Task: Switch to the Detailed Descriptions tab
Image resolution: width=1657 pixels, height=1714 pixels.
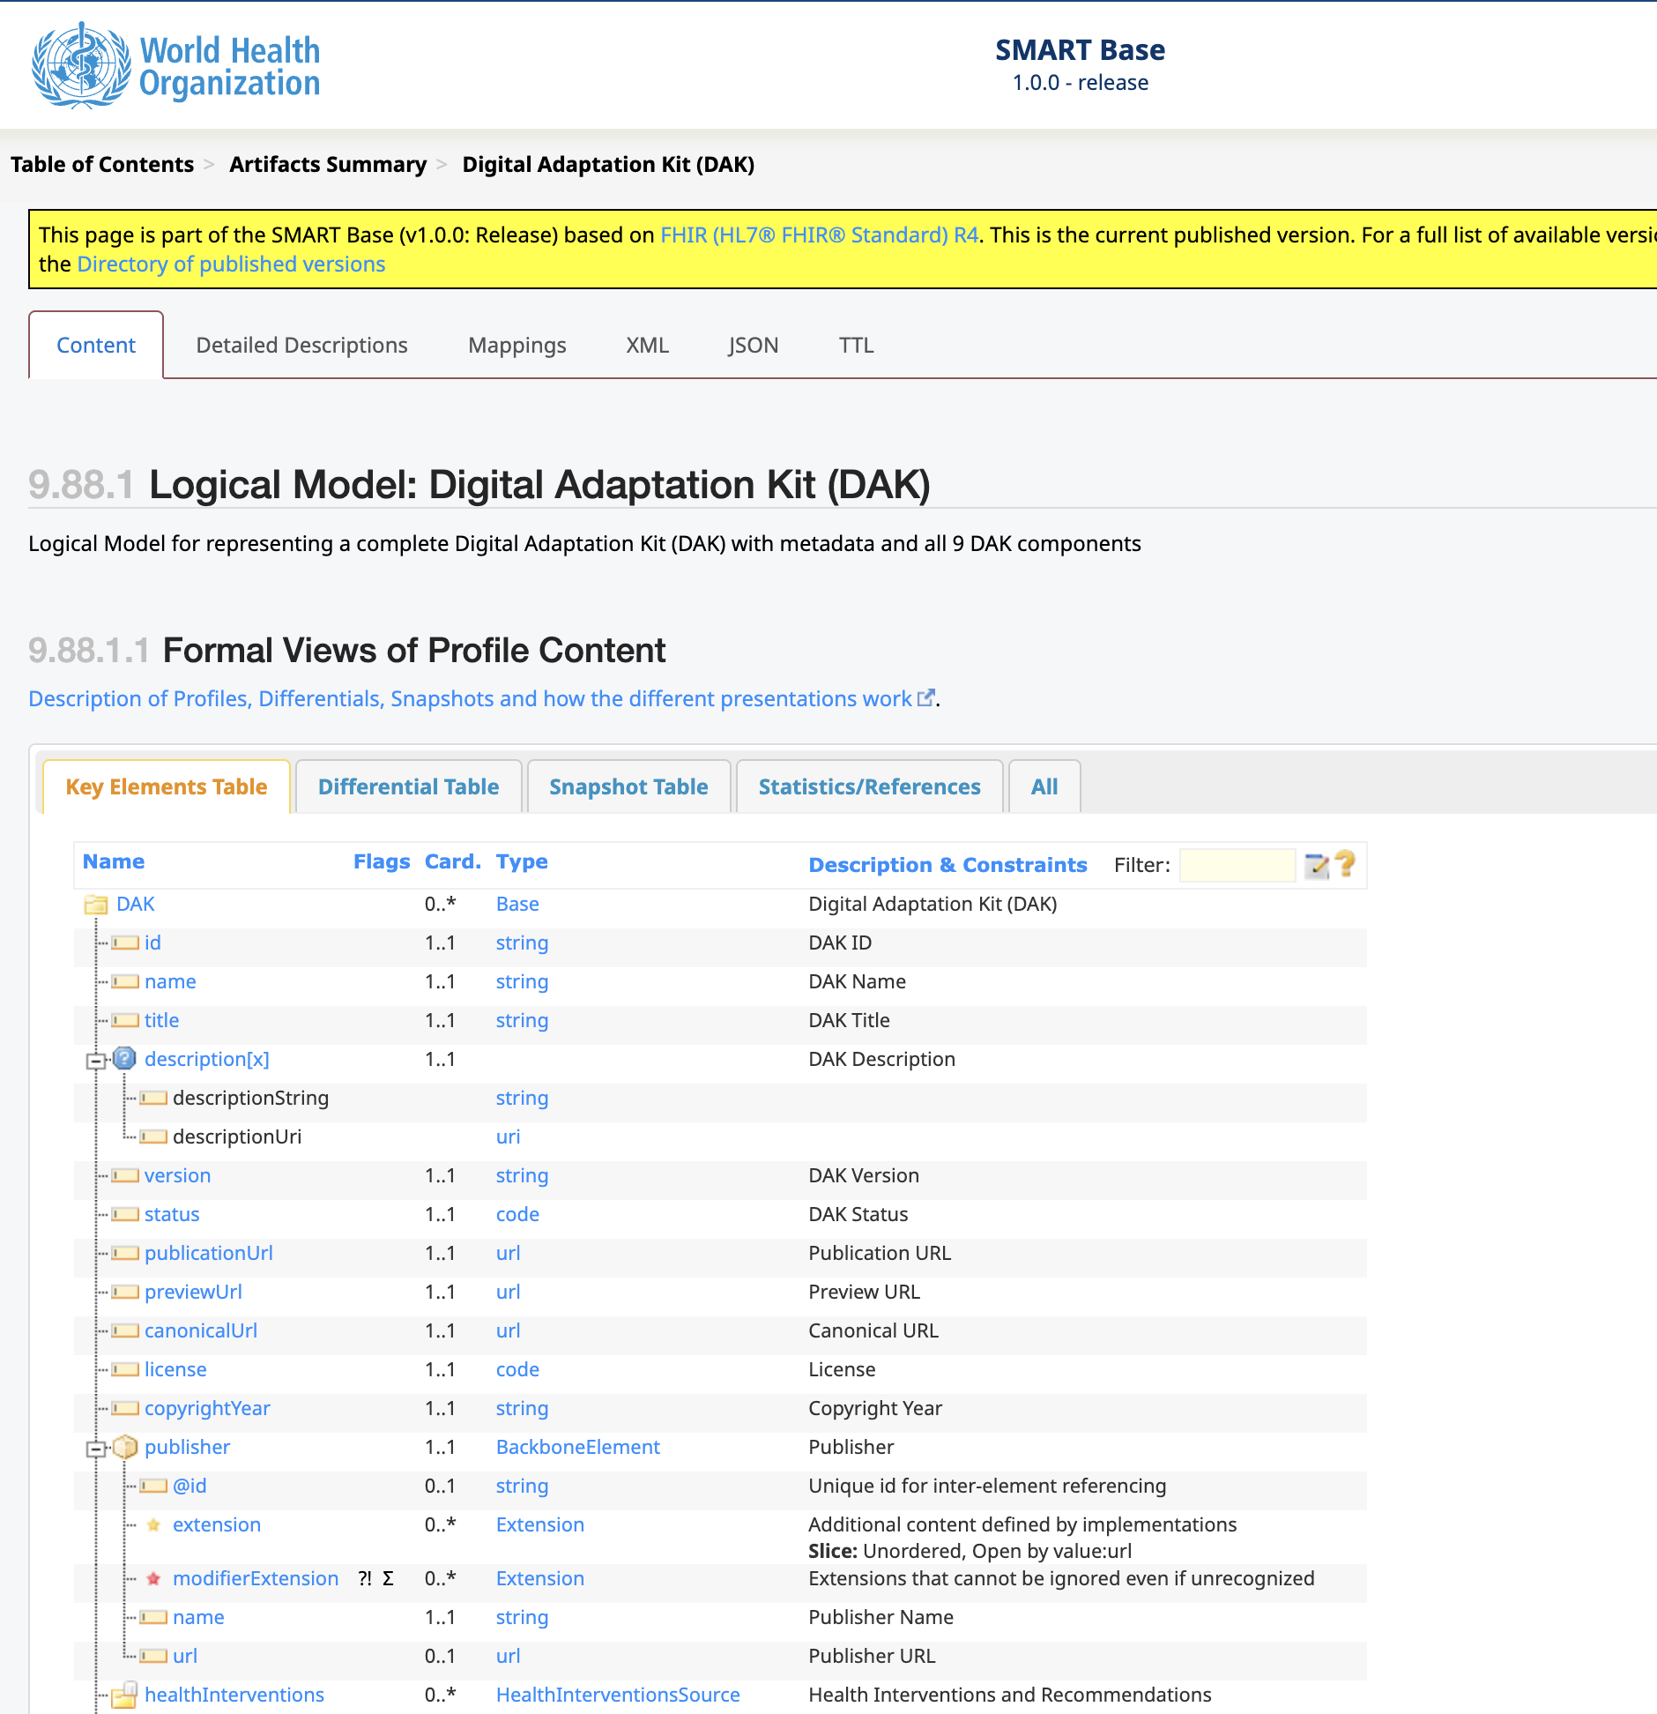Action: pos(301,345)
